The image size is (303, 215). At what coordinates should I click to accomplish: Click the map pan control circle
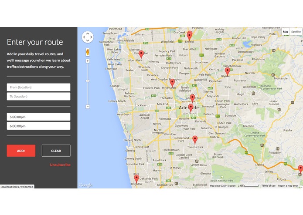(88, 37)
